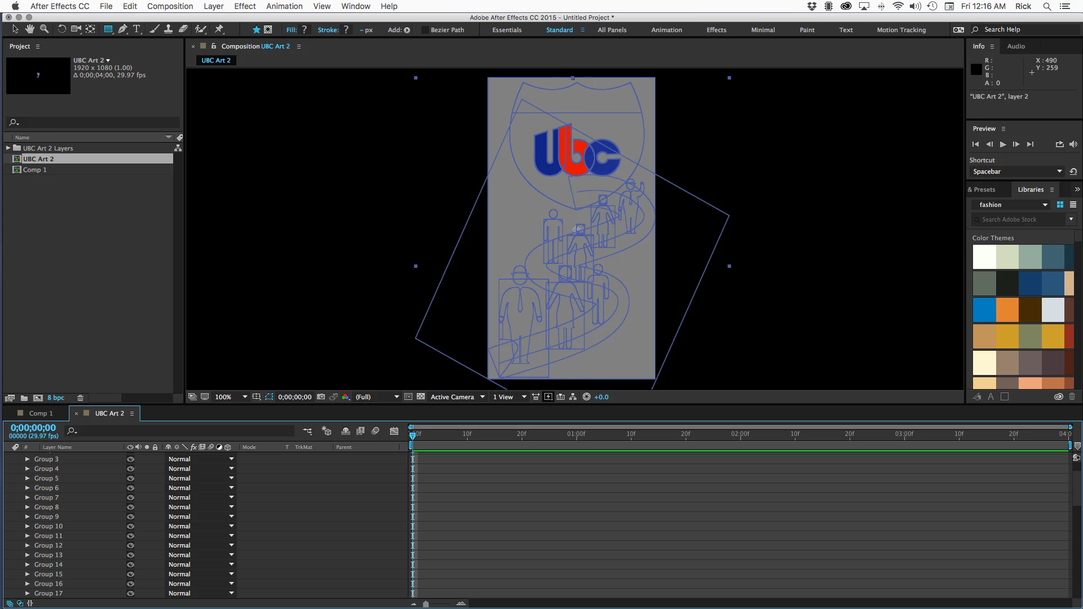Enable the Bezier Path checkbox
This screenshot has height=609, width=1083.
click(x=425, y=30)
